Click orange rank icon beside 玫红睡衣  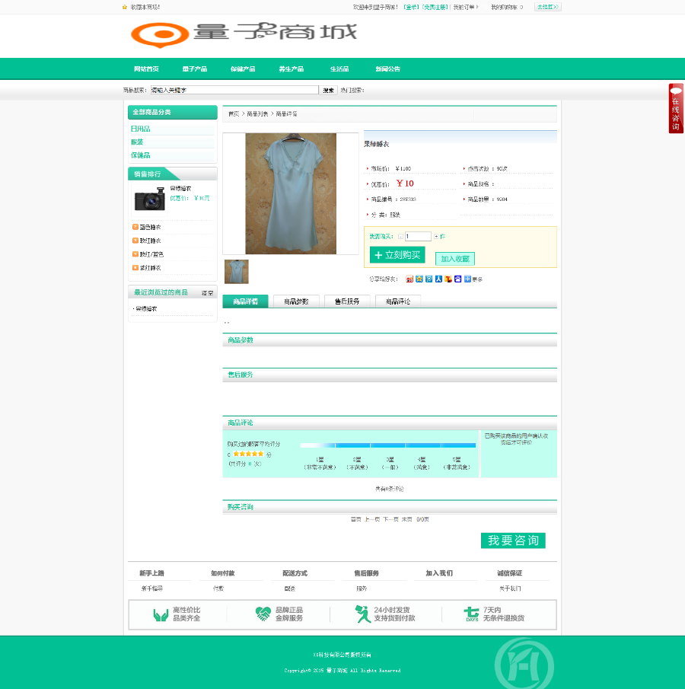[x=135, y=241]
